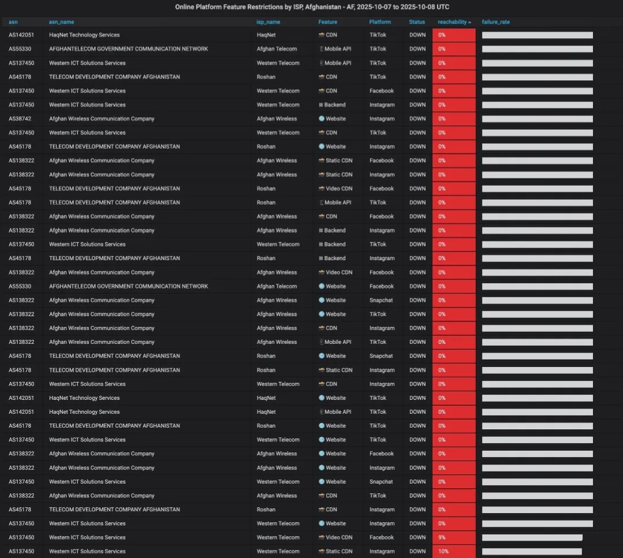This screenshot has width=623, height=558.
Task: Click the Feature column header
Action: coord(328,22)
